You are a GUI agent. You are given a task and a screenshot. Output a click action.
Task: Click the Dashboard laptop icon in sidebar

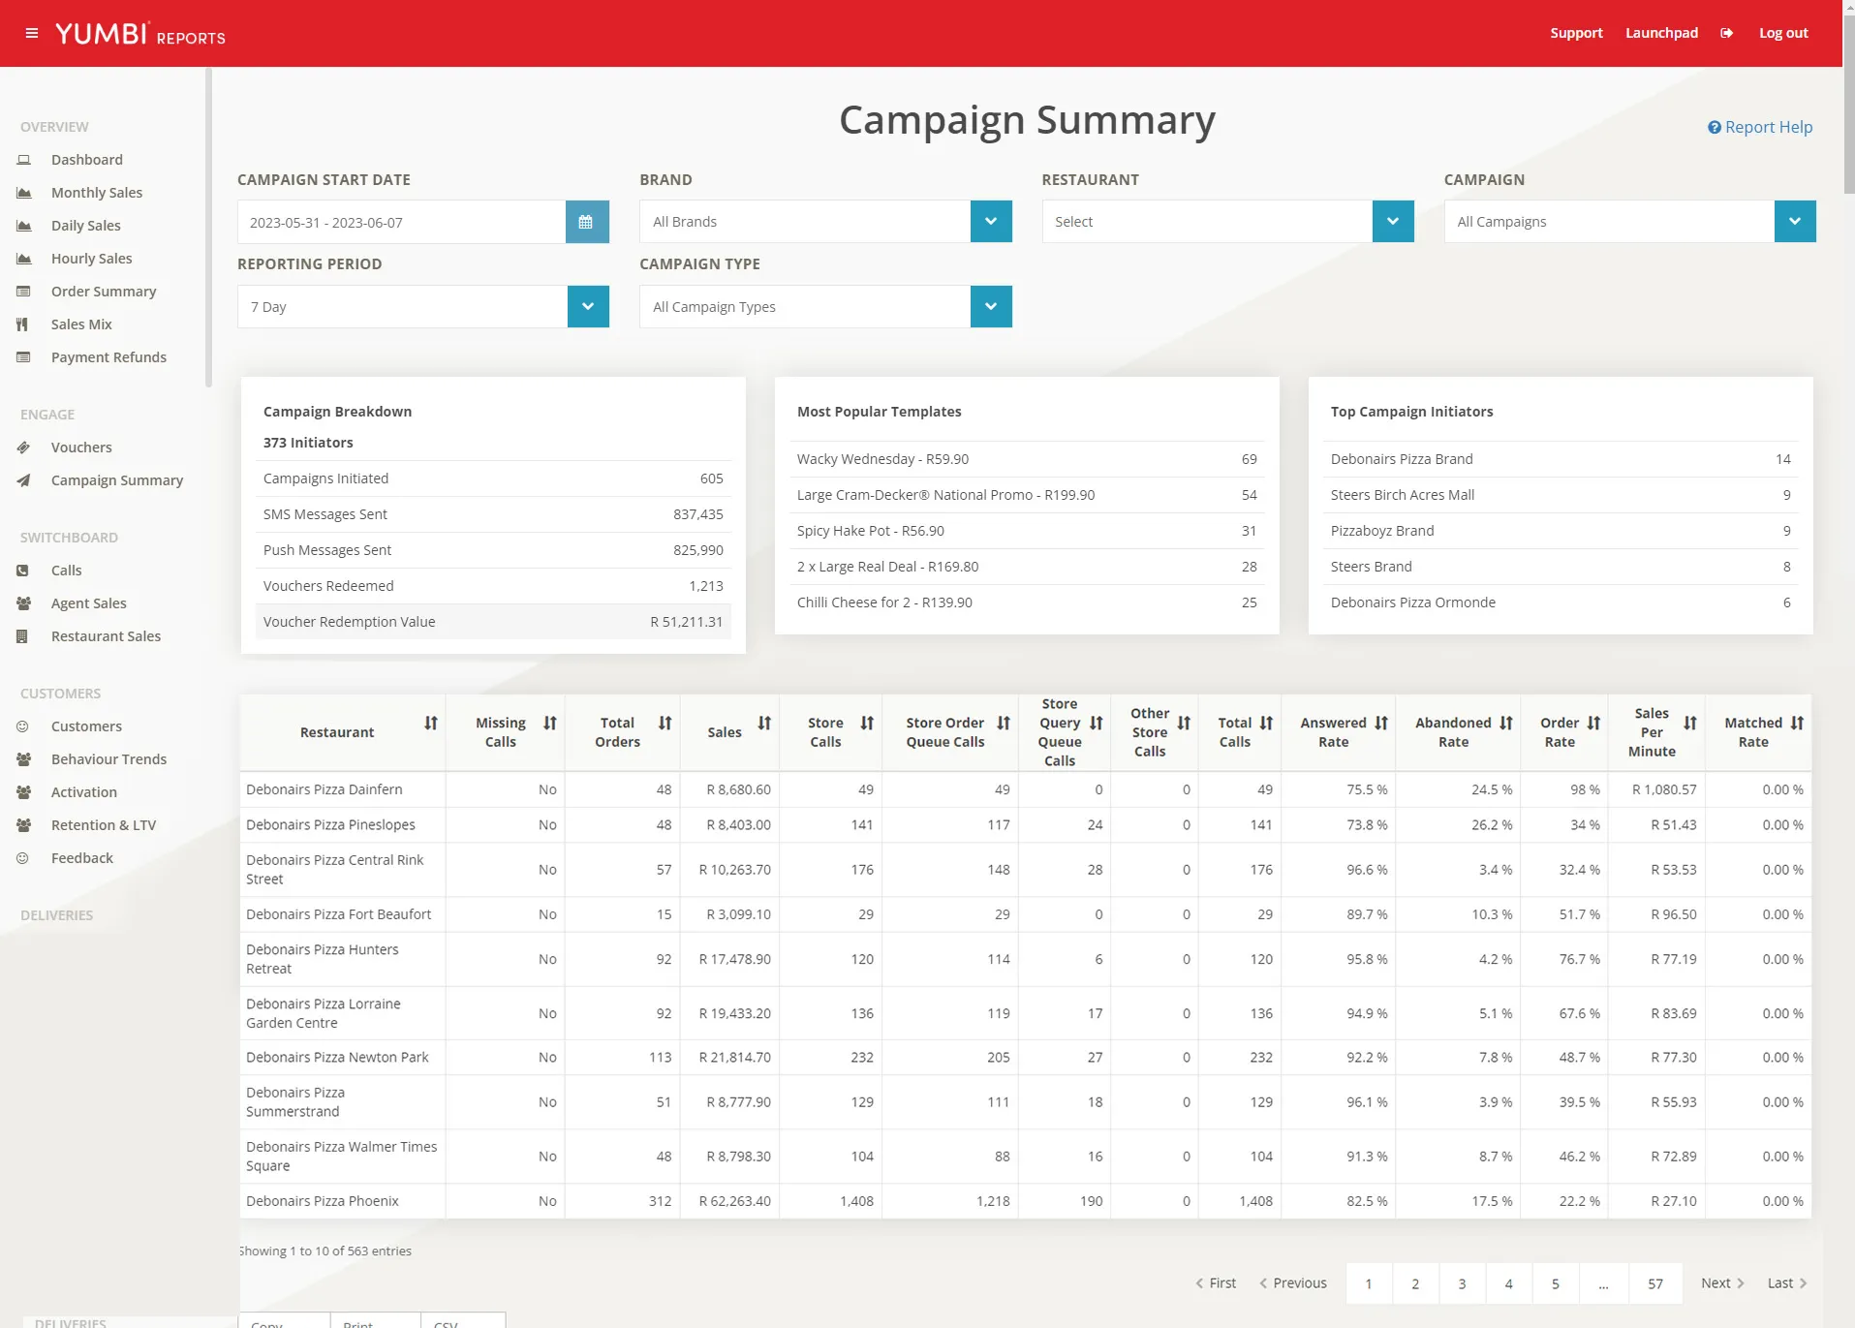point(24,160)
